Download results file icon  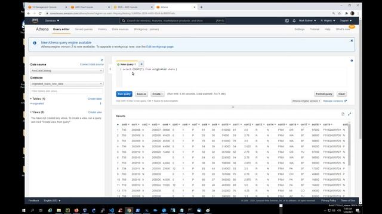pyautogui.click(x=343, y=114)
